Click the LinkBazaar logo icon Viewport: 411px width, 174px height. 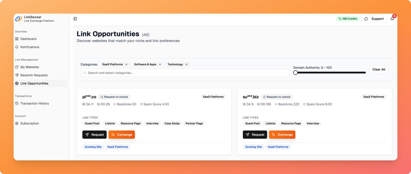[x=18, y=18]
